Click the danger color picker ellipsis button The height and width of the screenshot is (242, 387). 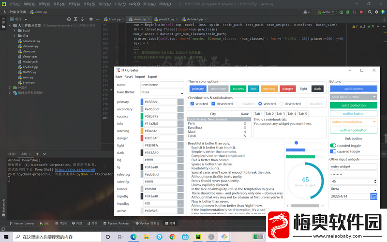(x=180, y=138)
